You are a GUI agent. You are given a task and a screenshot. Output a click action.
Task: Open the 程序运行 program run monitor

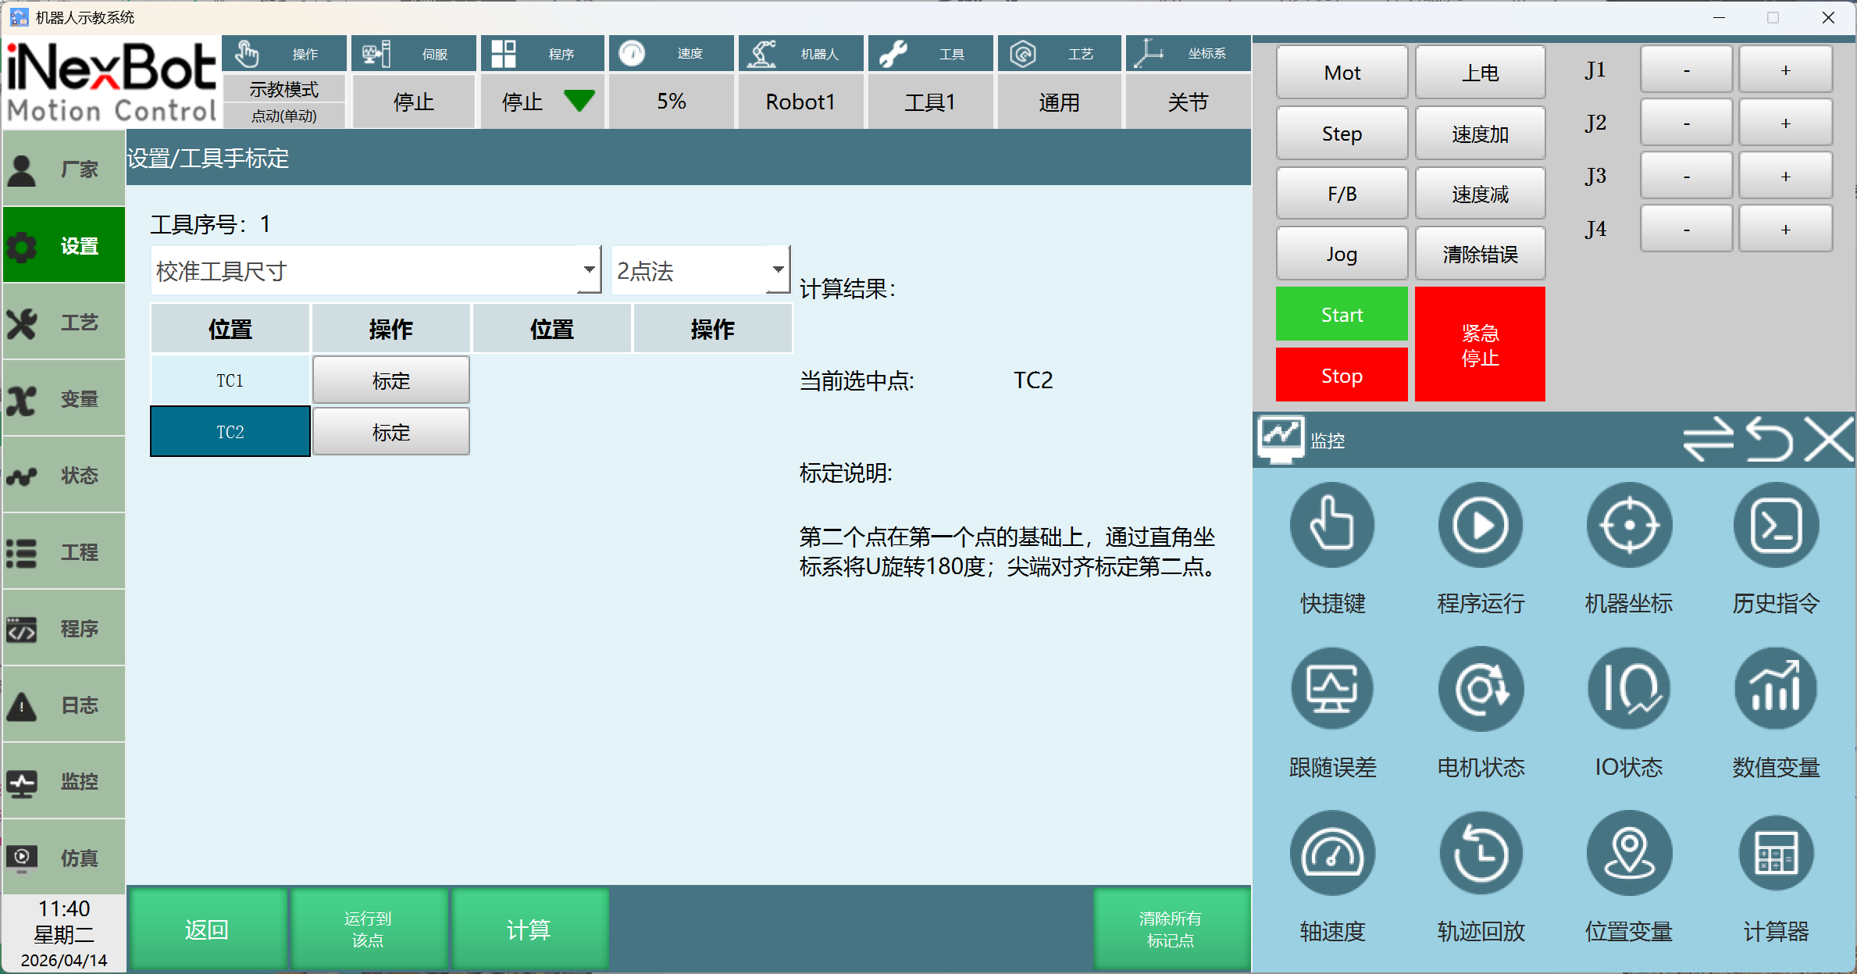tap(1480, 526)
